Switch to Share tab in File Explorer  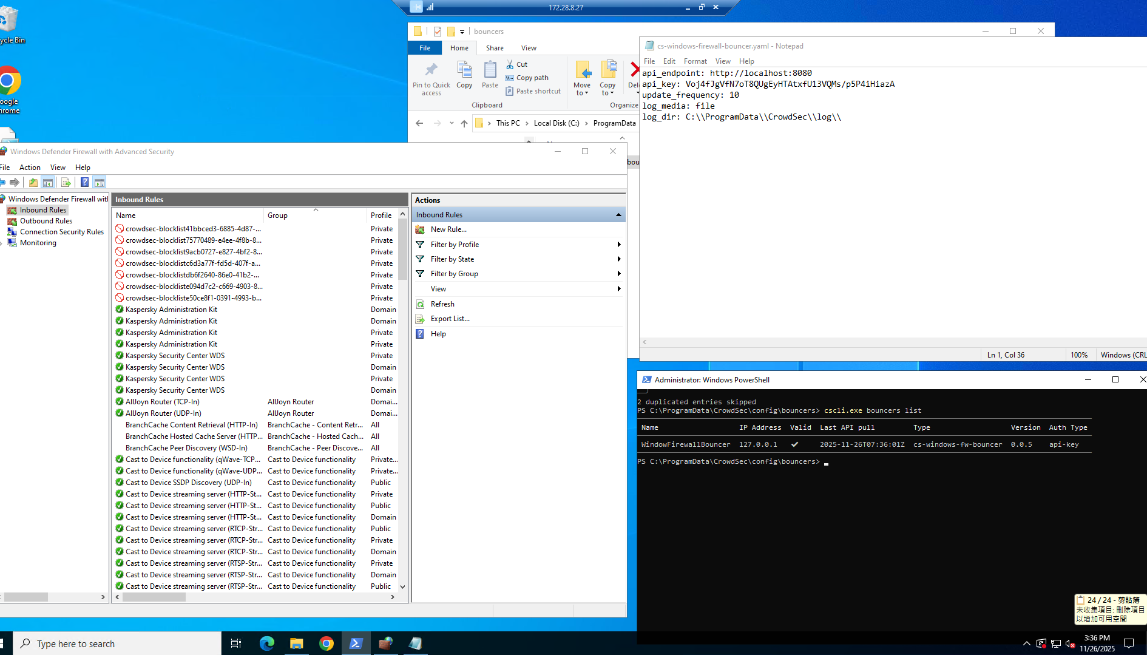tap(495, 48)
